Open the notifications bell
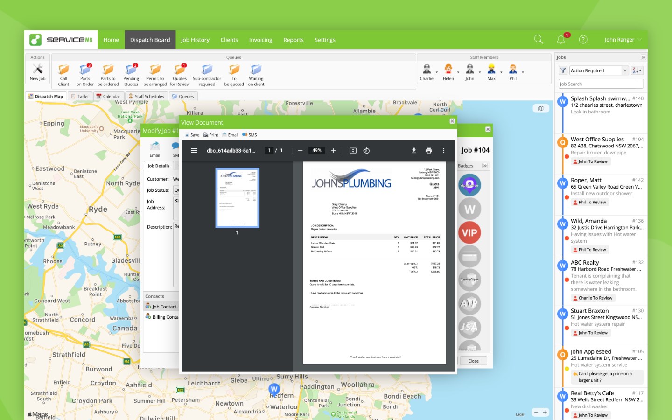 click(x=561, y=40)
